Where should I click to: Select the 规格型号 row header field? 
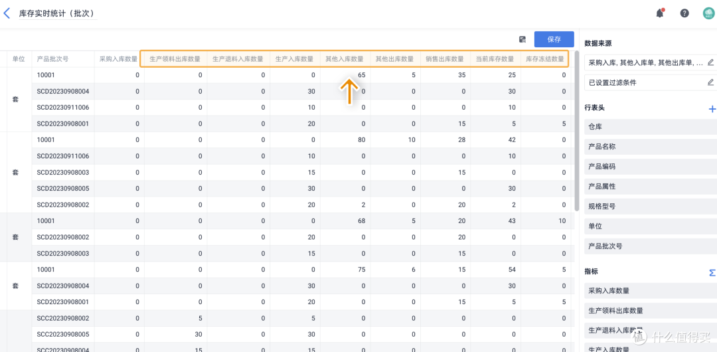pos(651,207)
